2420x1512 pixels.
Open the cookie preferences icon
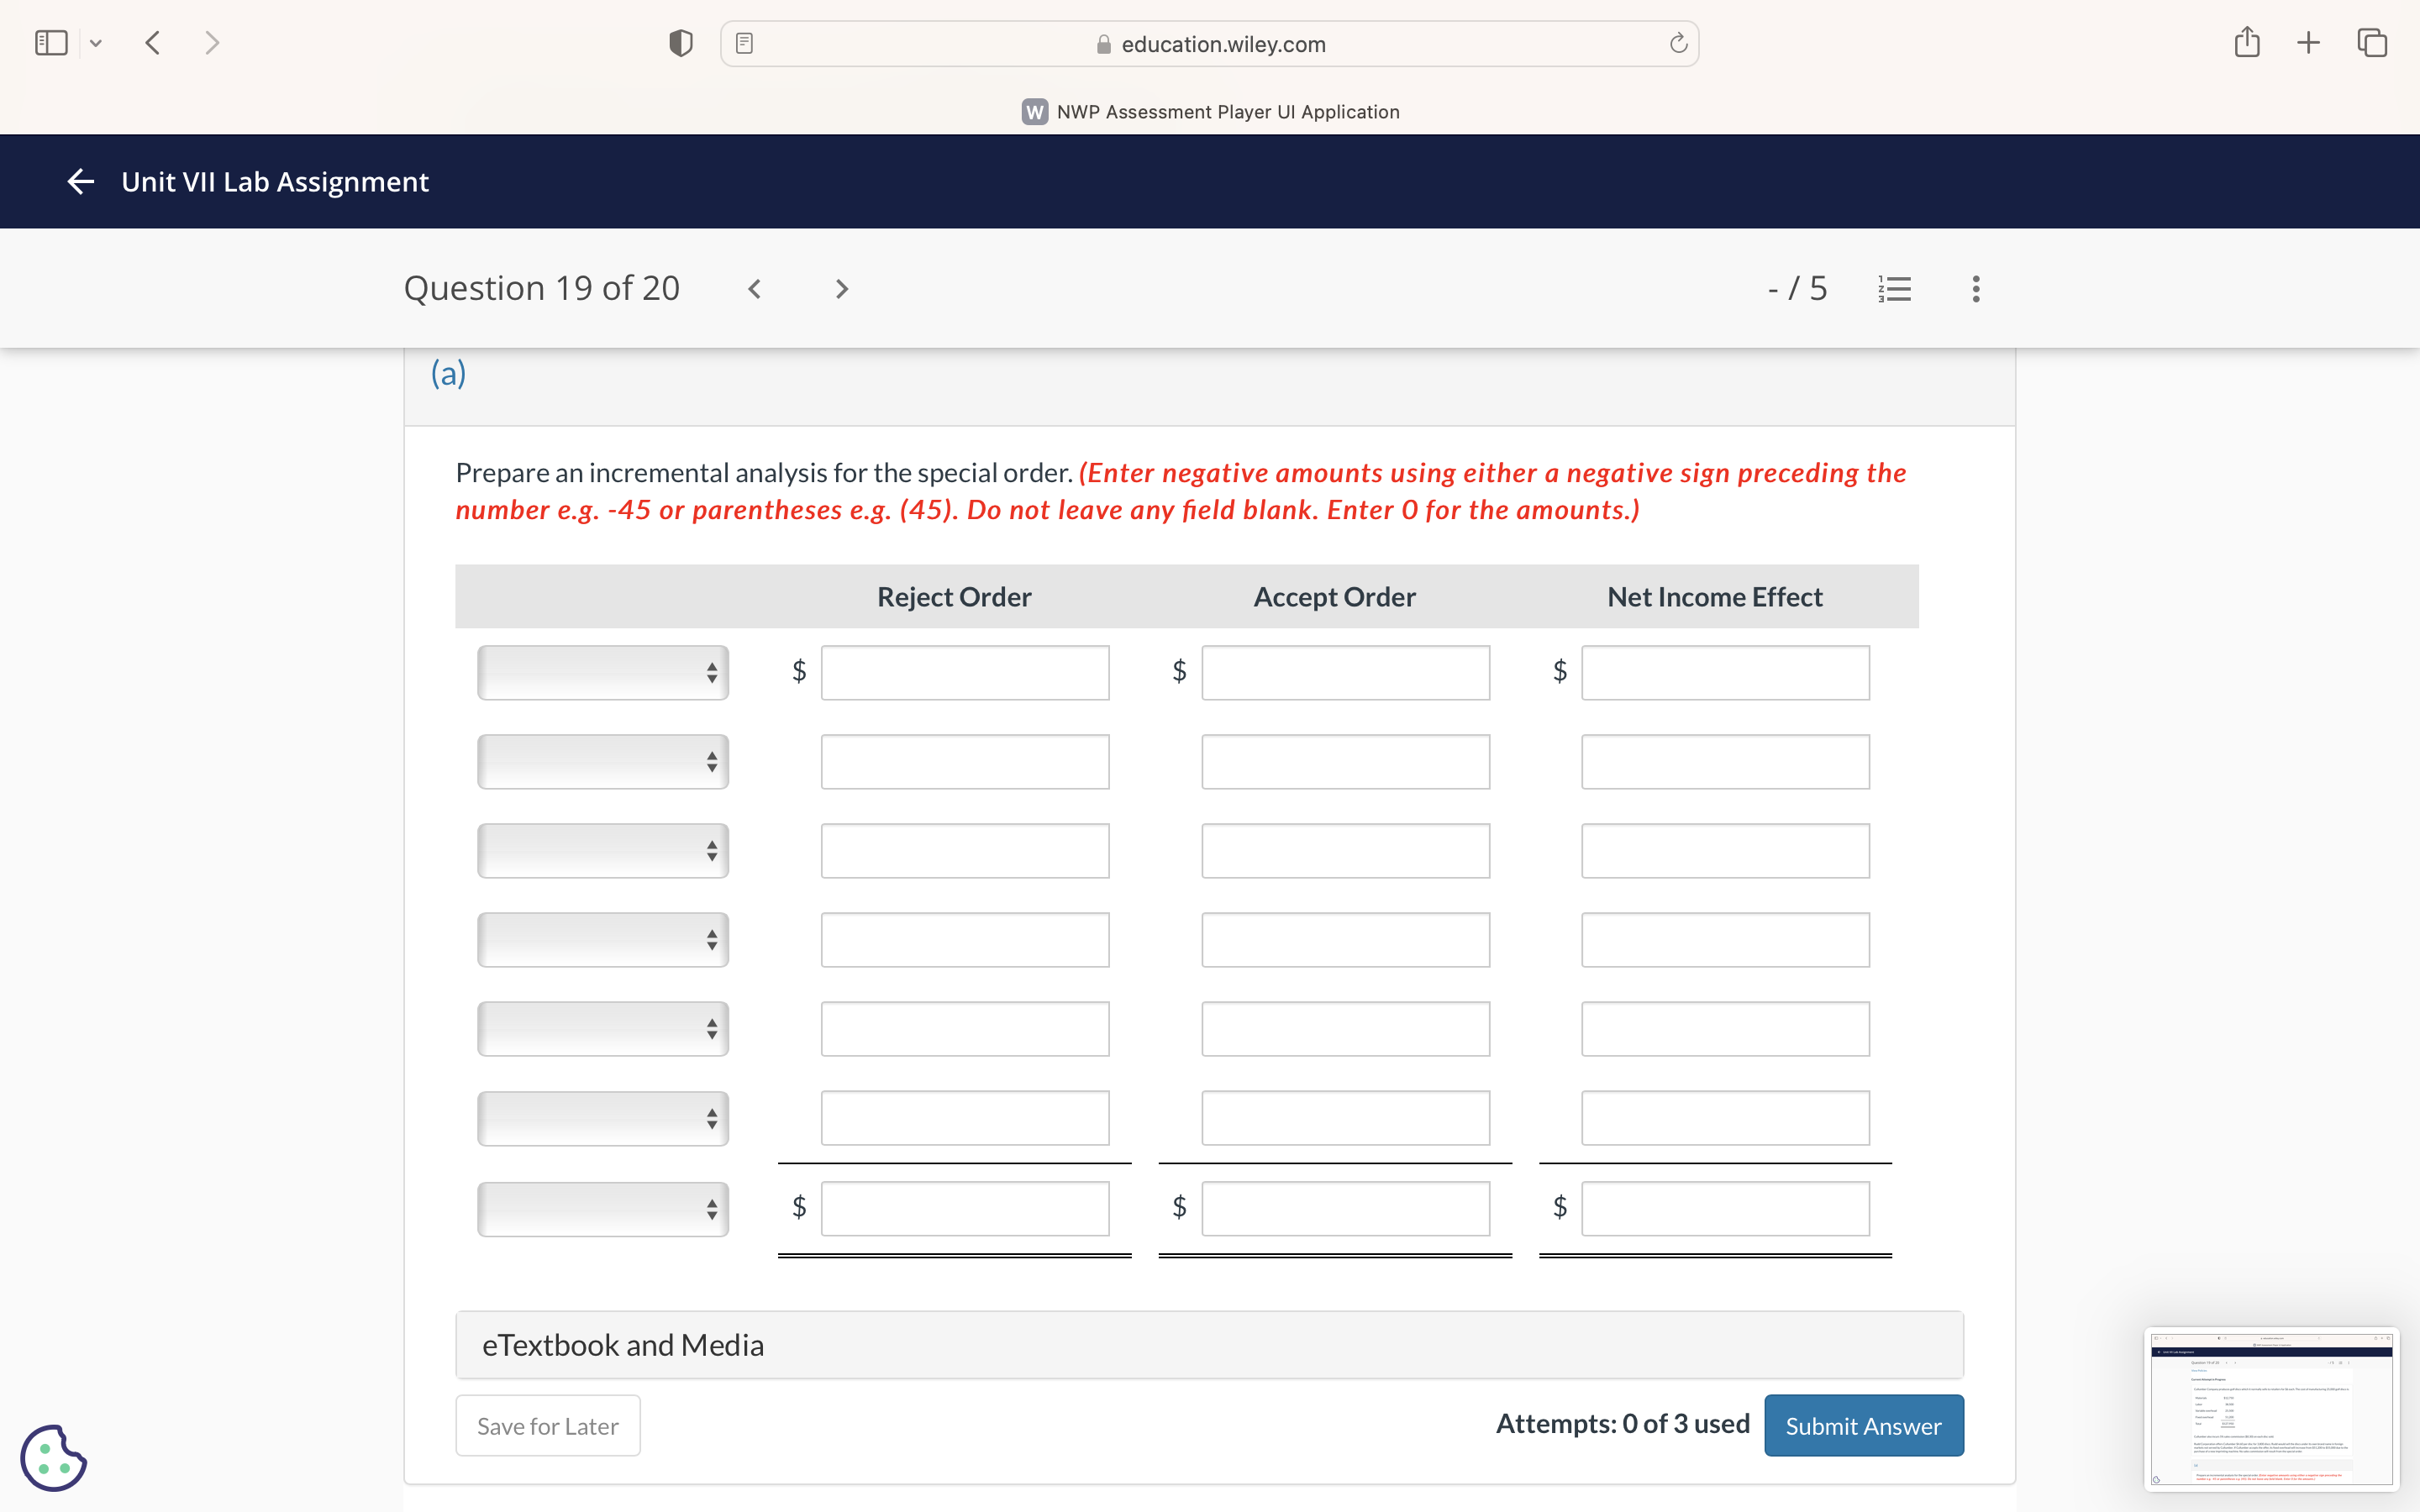53,1457
